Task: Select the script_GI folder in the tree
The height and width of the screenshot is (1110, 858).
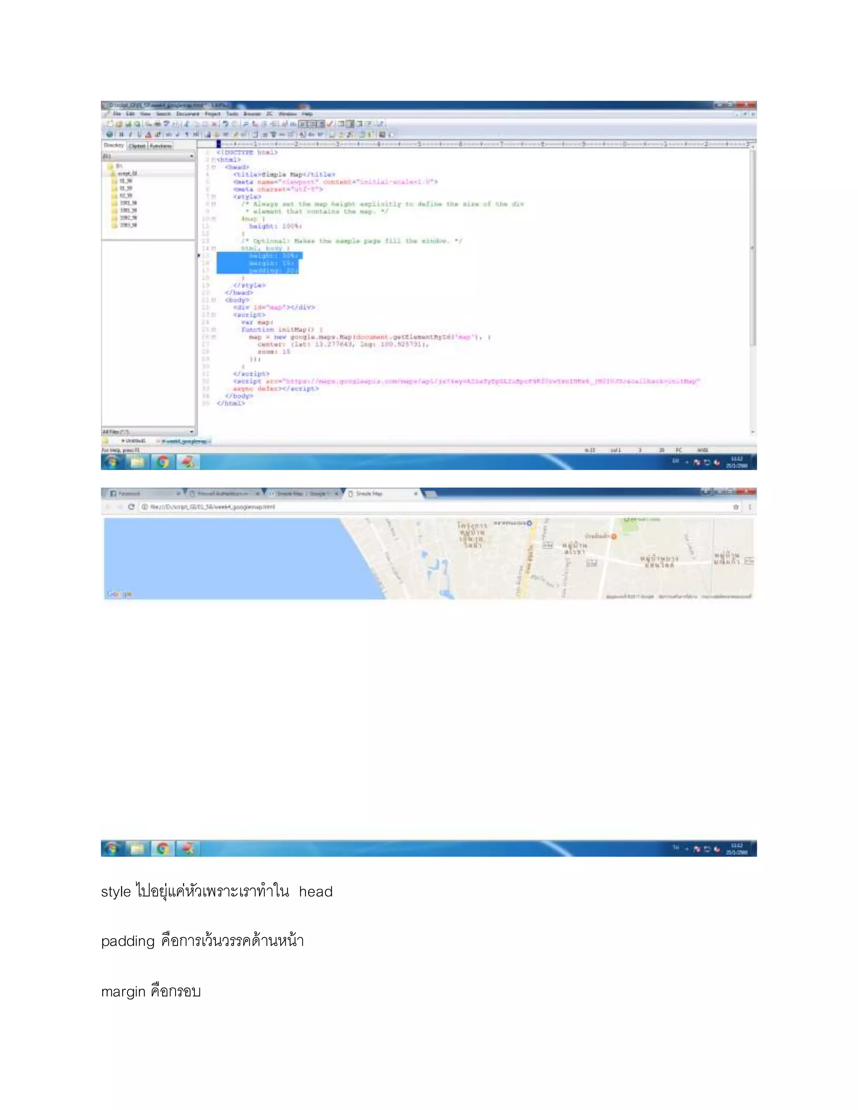Action: pyautogui.click(x=127, y=173)
